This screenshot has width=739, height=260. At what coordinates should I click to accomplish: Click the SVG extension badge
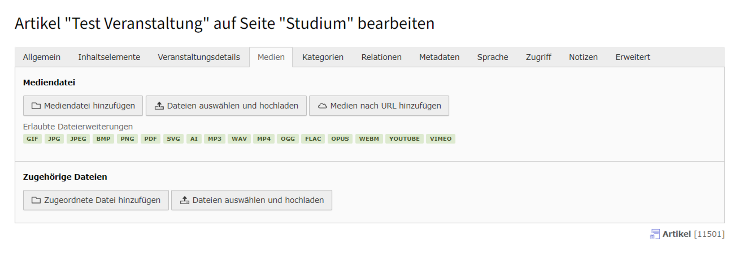click(x=173, y=139)
